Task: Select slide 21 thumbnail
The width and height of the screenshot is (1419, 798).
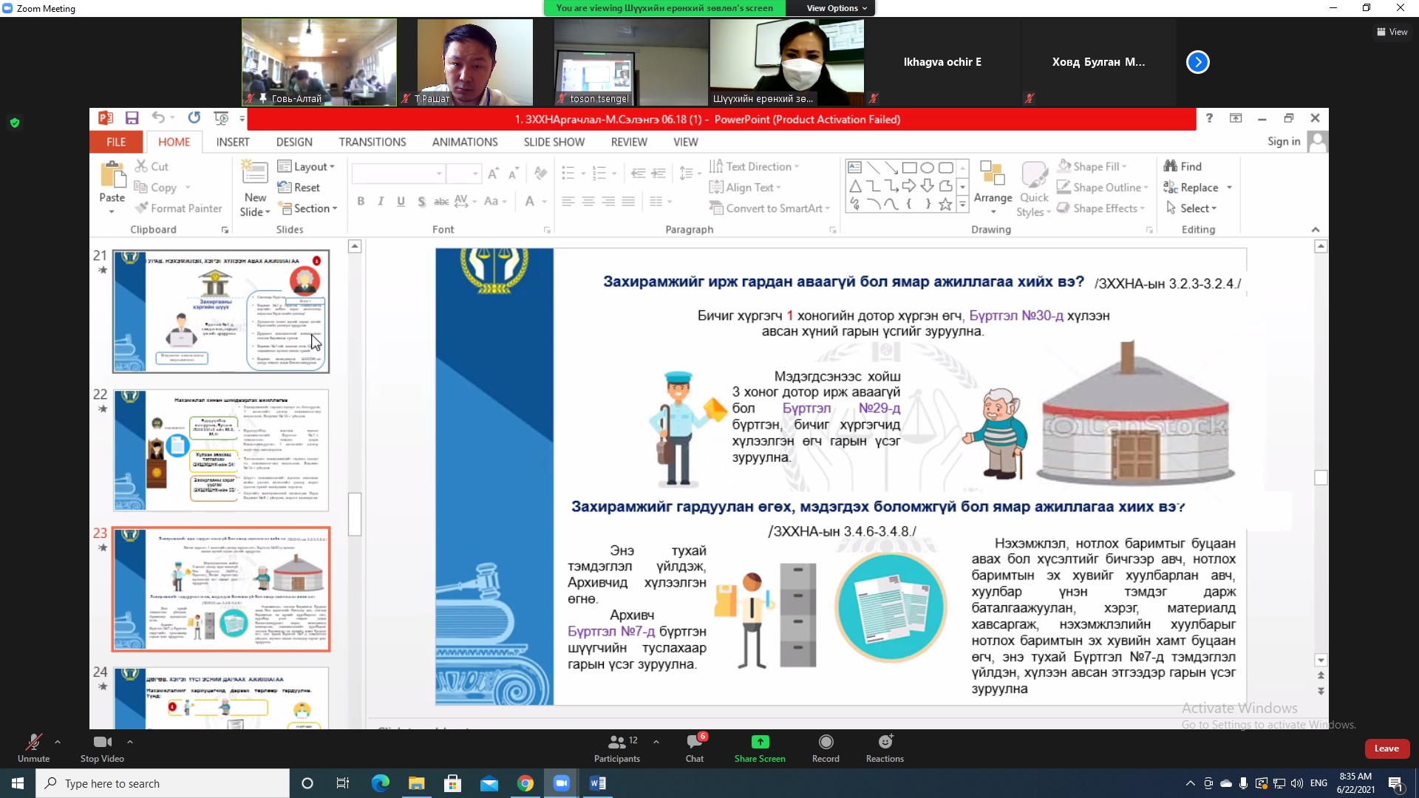Action: coord(221,311)
